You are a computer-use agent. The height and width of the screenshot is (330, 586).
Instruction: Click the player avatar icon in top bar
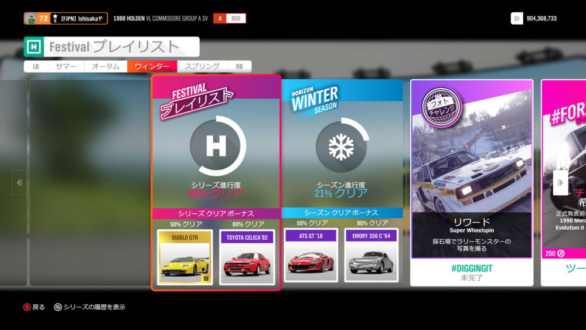30,19
